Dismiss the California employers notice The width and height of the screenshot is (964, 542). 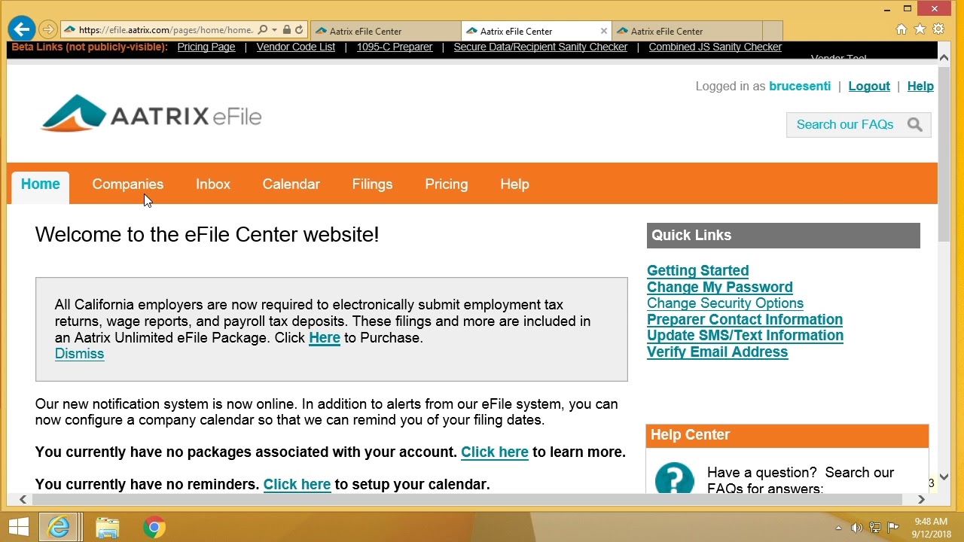80,354
